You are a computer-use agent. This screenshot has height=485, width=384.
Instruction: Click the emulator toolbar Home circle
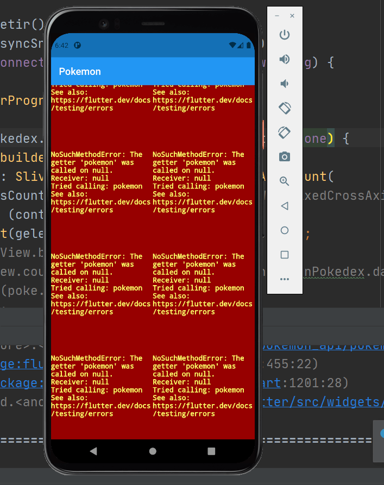(285, 230)
